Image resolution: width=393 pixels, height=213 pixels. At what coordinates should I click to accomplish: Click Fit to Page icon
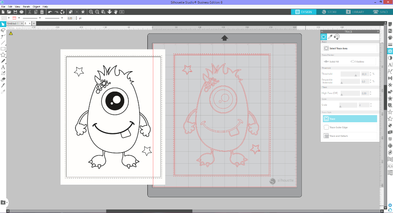122,12
